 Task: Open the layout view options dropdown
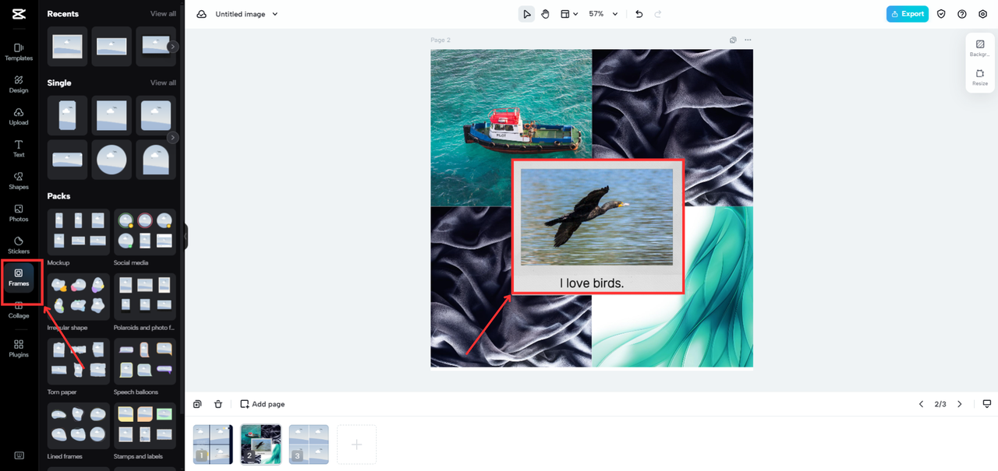coord(569,14)
